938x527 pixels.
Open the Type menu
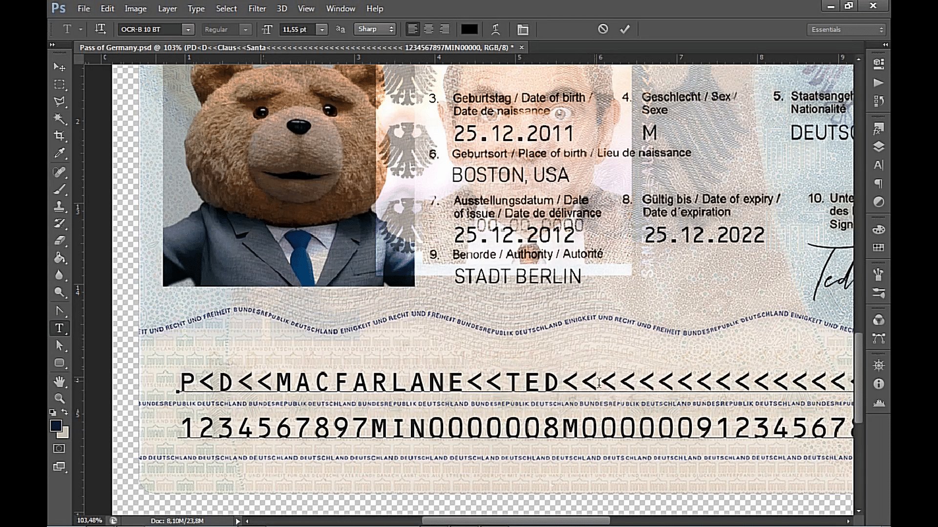(196, 9)
